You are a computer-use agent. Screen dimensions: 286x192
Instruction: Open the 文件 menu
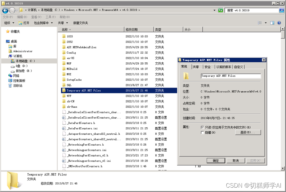click(8, 17)
